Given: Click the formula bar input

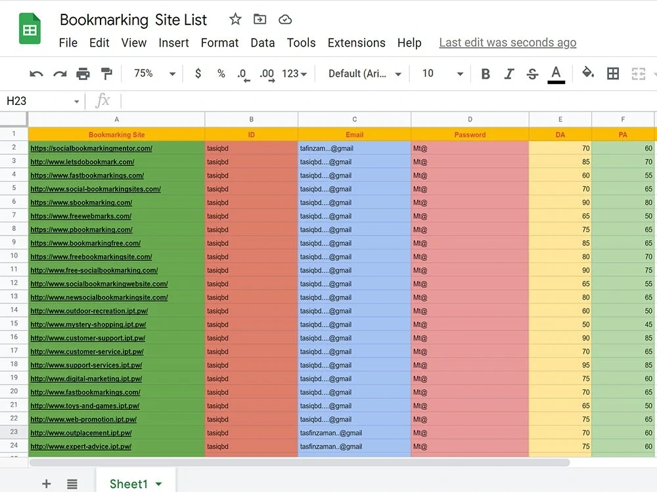Looking at the screenshot, I should point(390,101).
